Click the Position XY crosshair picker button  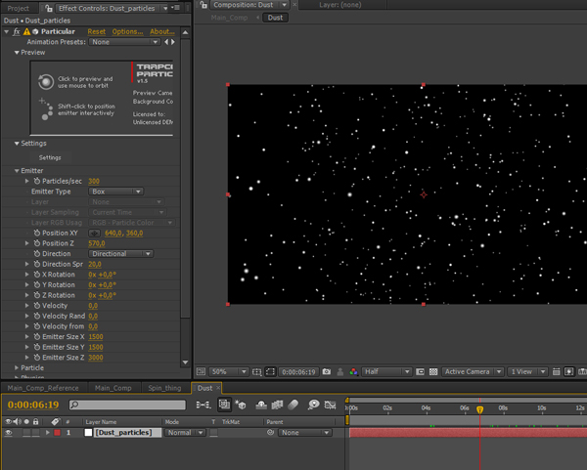point(94,233)
